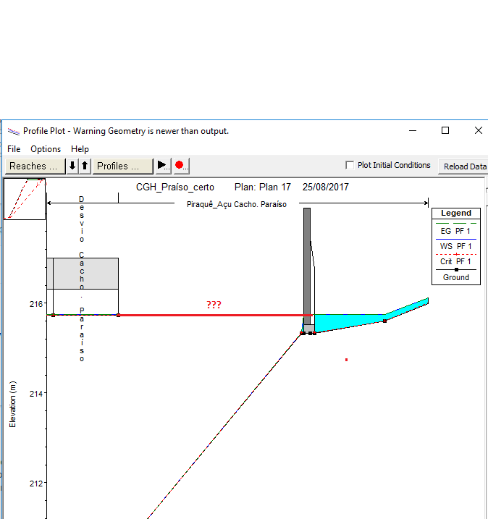Screen dimensions: 488x519
Task: Maximize the Profile Plot window
Action: pyautogui.click(x=445, y=130)
